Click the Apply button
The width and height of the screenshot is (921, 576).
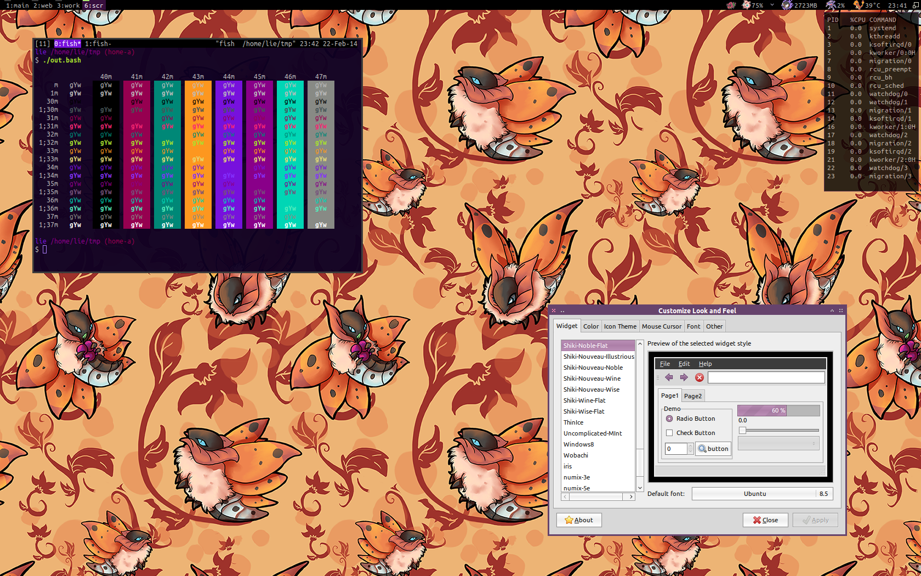coord(815,520)
